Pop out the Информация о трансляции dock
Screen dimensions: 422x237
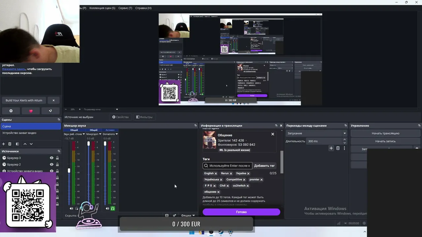click(276, 126)
